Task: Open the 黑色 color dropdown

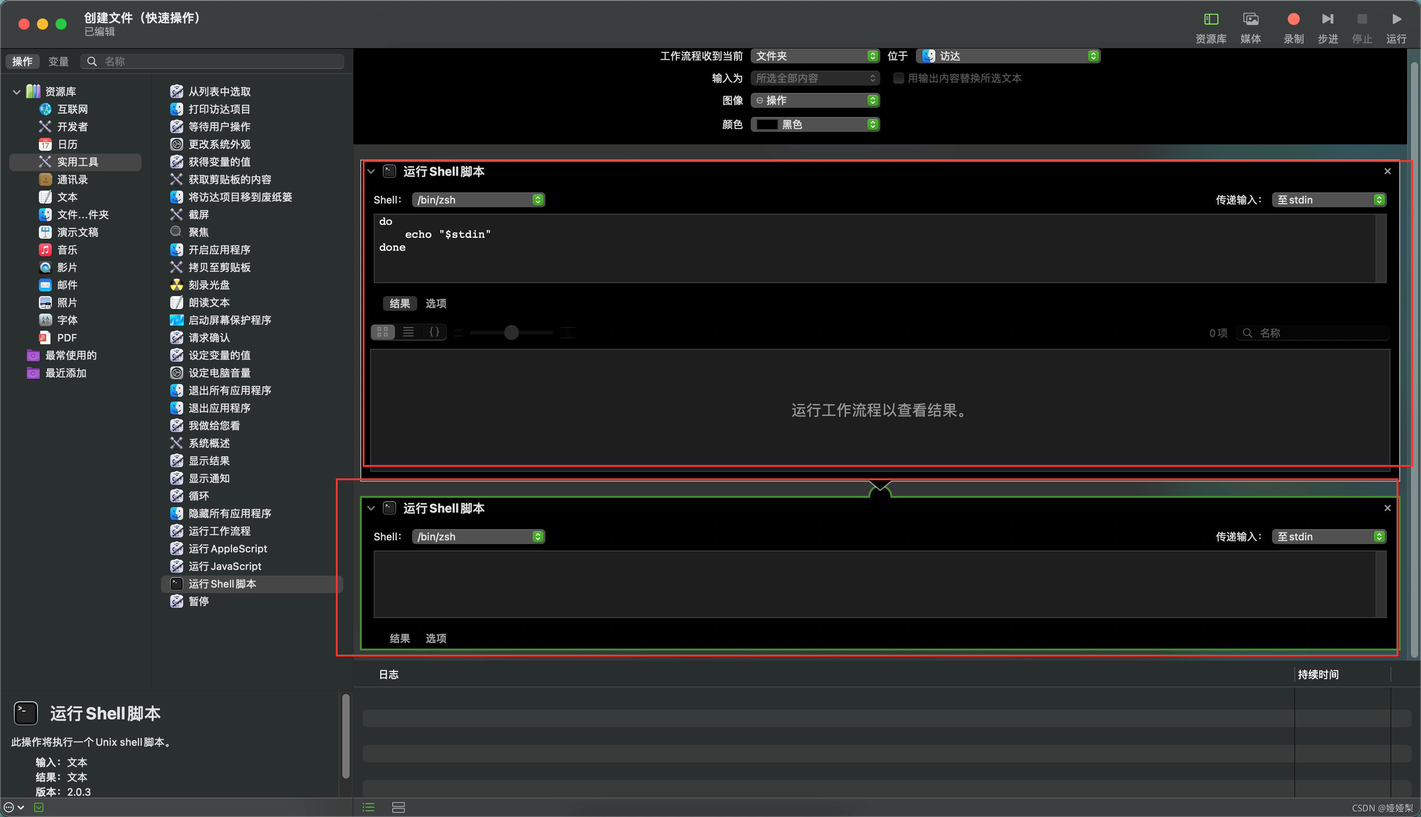Action: 815,124
